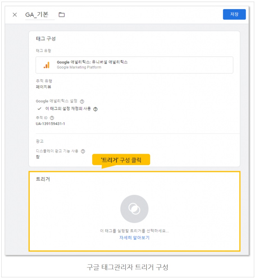Click 이 태그를 실행할 트리거를 선택하세요 text
Viewport: 255px width, 279px height.
point(134,231)
